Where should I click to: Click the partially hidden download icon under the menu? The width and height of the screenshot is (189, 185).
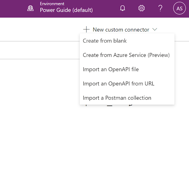point(109,105)
